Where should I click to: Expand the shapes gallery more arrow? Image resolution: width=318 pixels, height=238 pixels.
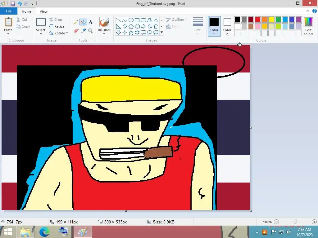[x=161, y=32]
